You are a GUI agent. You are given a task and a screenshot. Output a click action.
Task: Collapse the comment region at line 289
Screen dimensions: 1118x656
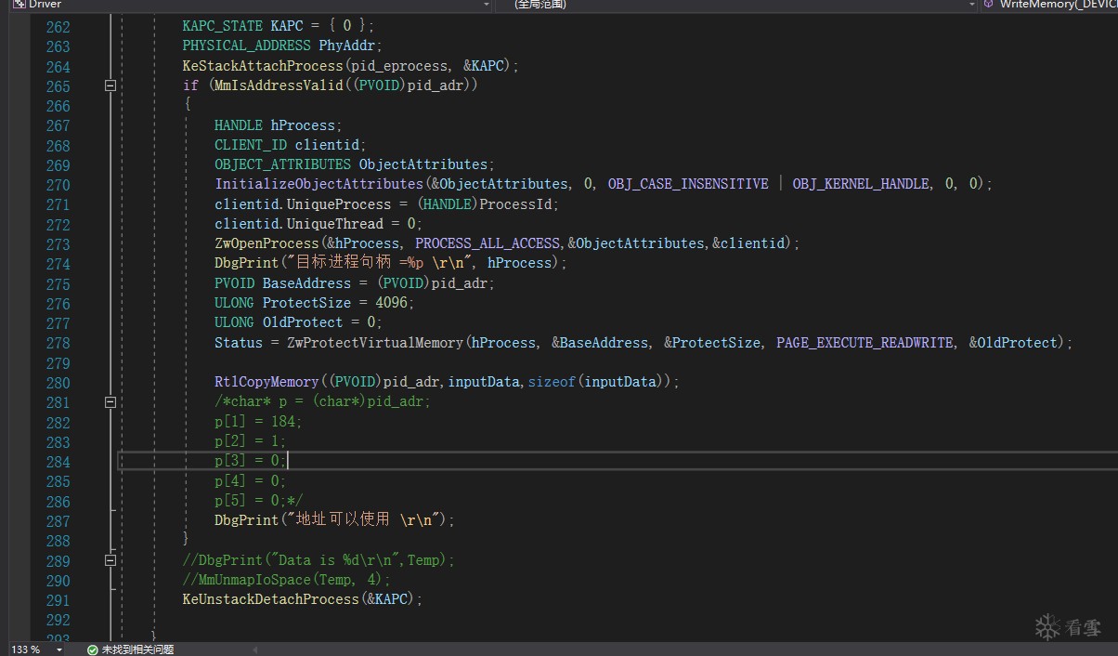click(110, 560)
